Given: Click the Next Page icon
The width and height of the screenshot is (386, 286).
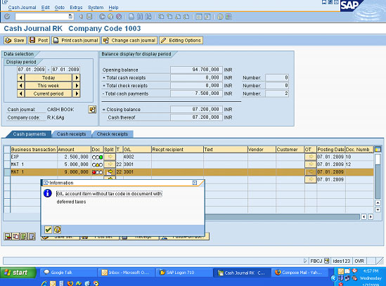Looking at the screenshot, I should (x=178, y=16).
